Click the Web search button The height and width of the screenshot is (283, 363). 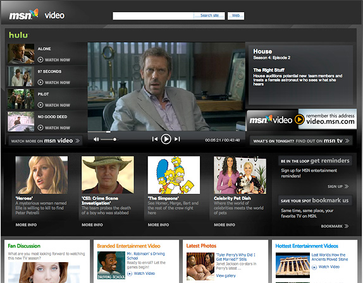tap(236, 16)
